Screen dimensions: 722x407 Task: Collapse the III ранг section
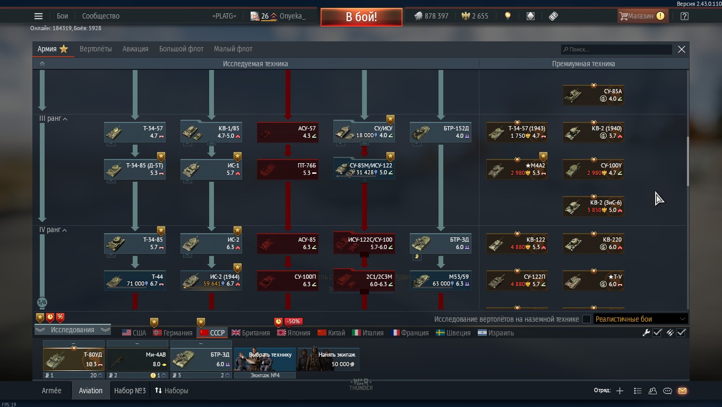[53, 119]
